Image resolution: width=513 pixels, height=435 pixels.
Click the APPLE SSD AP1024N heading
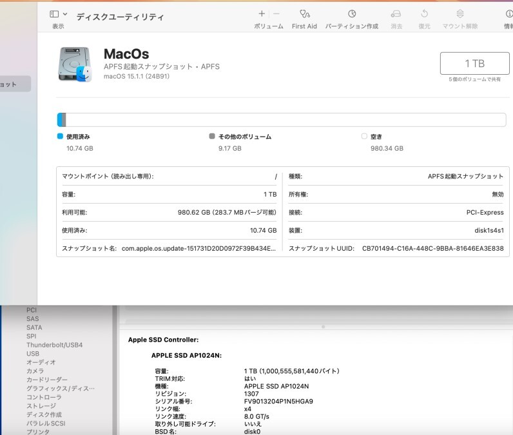click(x=186, y=356)
